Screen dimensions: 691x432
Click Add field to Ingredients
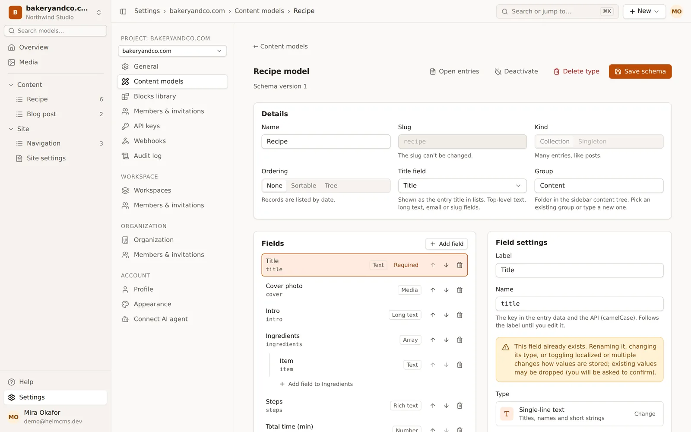[x=316, y=384]
